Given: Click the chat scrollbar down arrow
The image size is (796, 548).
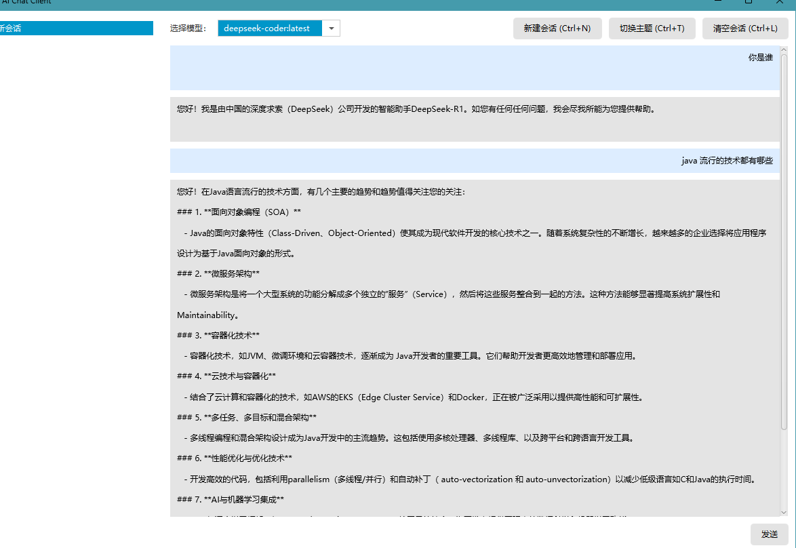Looking at the screenshot, I should pos(784,512).
